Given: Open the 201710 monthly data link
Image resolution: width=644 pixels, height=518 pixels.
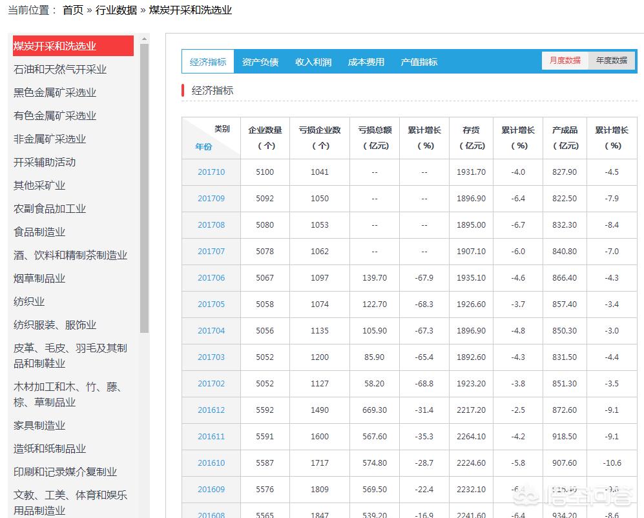Looking at the screenshot, I should pyautogui.click(x=211, y=172).
